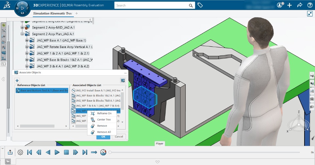Stop the simulation playback

[x=66, y=152]
